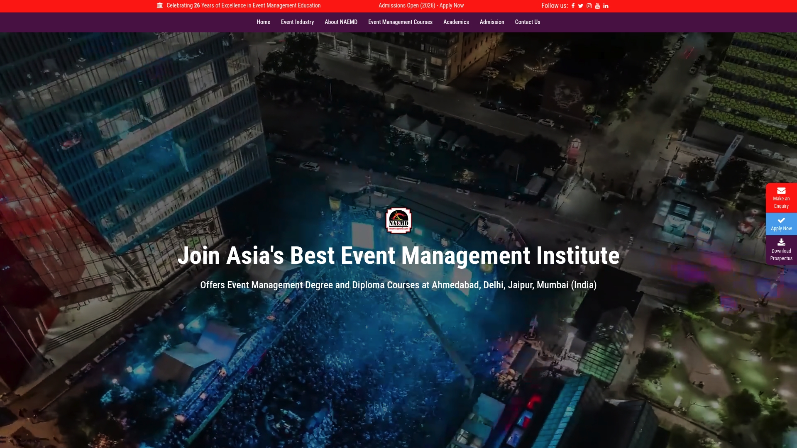The height and width of the screenshot is (448, 797).
Task: Open the About NAEMD menu
Action: click(x=341, y=22)
